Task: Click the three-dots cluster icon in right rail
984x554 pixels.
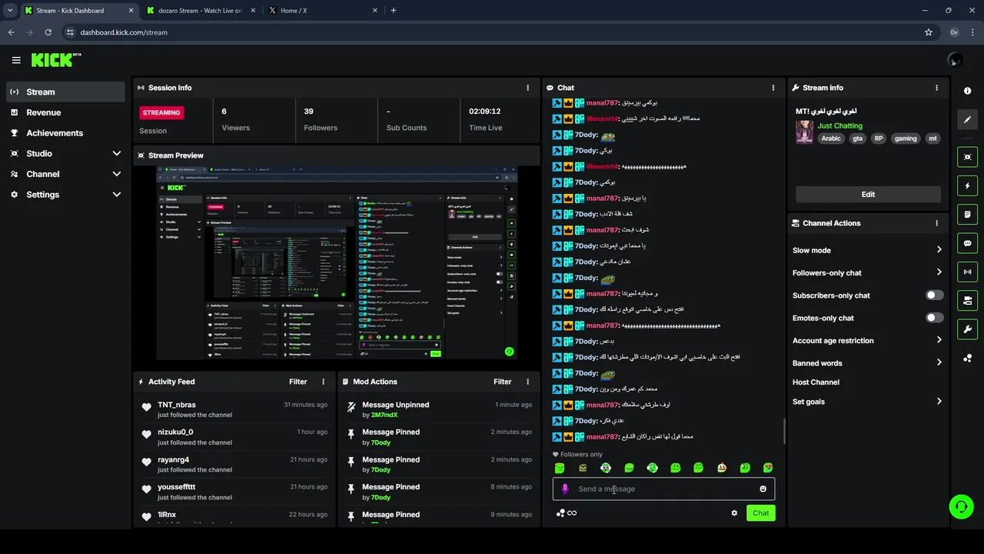Action: click(967, 359)
